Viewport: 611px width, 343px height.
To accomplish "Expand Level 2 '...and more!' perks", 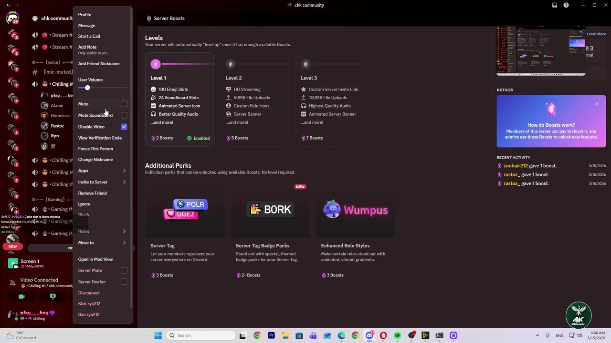I will [x=237, y=122].
